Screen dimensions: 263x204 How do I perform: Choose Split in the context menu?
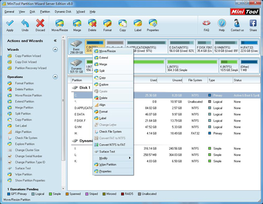coord(113,71)
